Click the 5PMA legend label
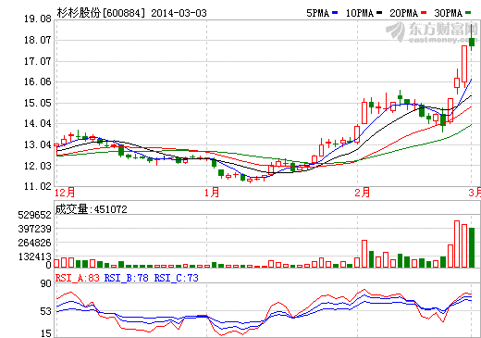 click(x=318, y=13)
